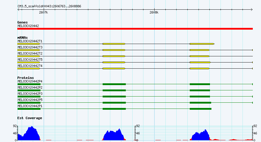Open the MELO3C020442T3 transcript label
The height and width of the screenshot is (142, 261).
click(x=30, y=48)
